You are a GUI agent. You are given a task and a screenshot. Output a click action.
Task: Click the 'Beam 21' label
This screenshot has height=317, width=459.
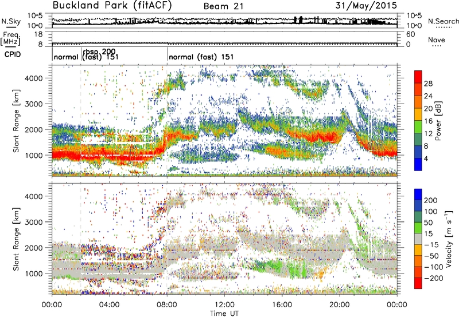(x=223, y=6)
